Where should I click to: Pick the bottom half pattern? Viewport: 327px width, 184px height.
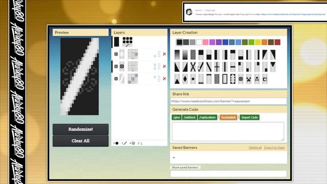[209, 55]
